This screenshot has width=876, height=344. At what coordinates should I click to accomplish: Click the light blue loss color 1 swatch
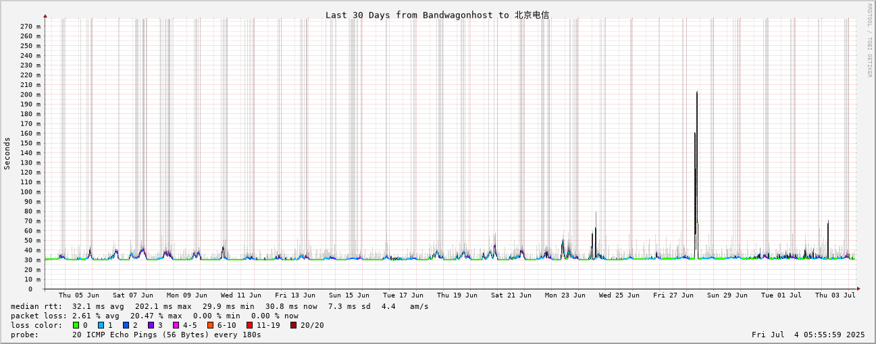[101, 325]
